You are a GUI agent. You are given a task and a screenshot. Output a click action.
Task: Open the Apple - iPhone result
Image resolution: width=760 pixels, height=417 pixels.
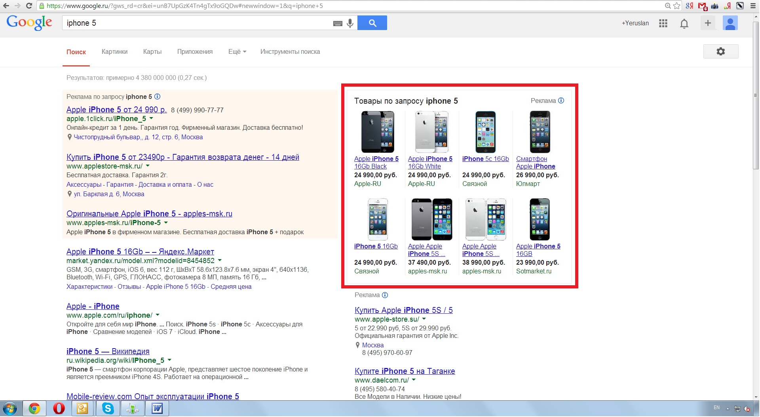93,306
